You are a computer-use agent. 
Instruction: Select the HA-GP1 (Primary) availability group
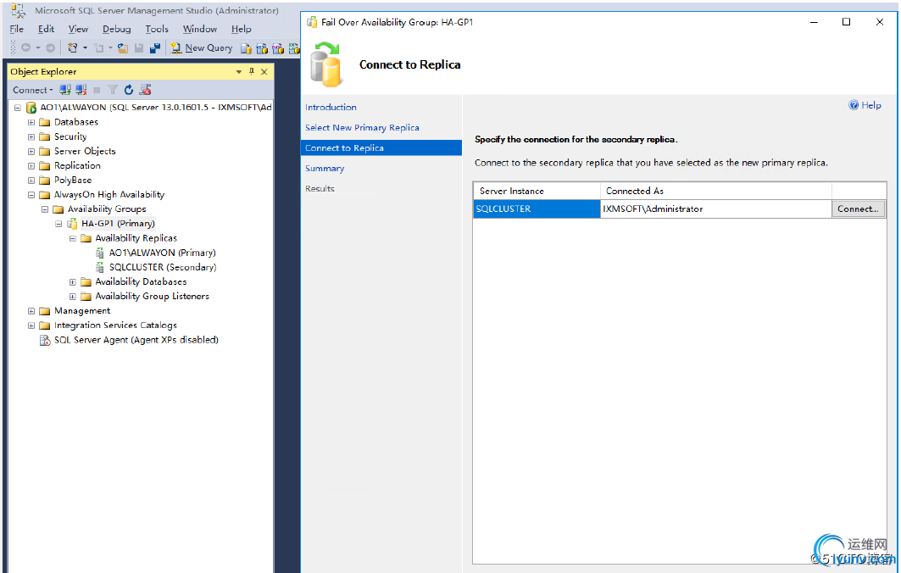pyautogui.click(x=118, y=224)
